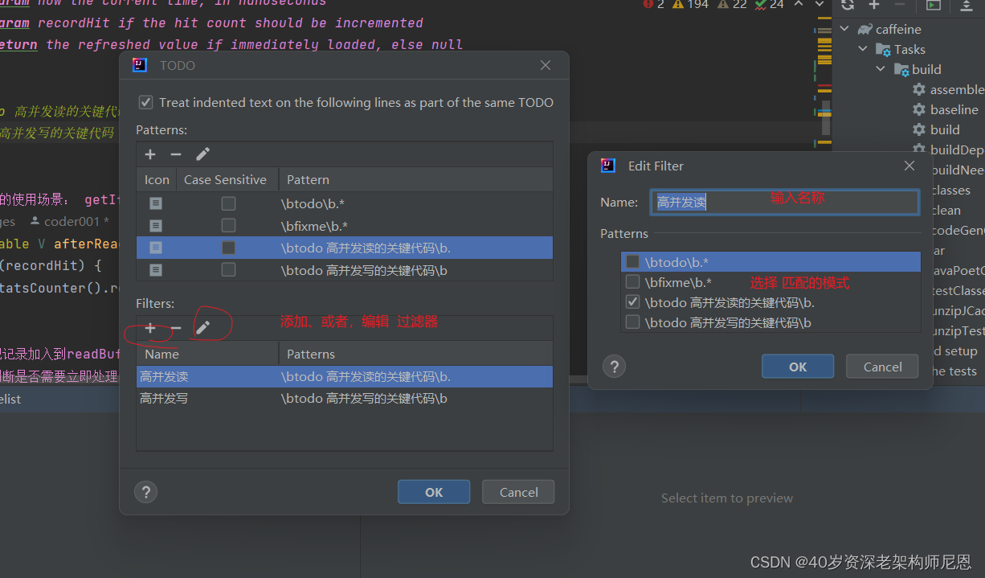Click the icon of the \btodo\b.* pattern row
This screenshot has width=985, height=578.
pyautogui.click(x=156, y=203)
